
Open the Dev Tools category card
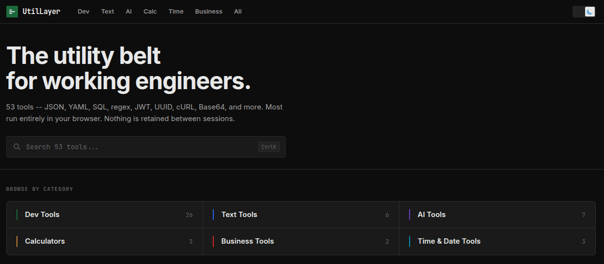[105, 215]
